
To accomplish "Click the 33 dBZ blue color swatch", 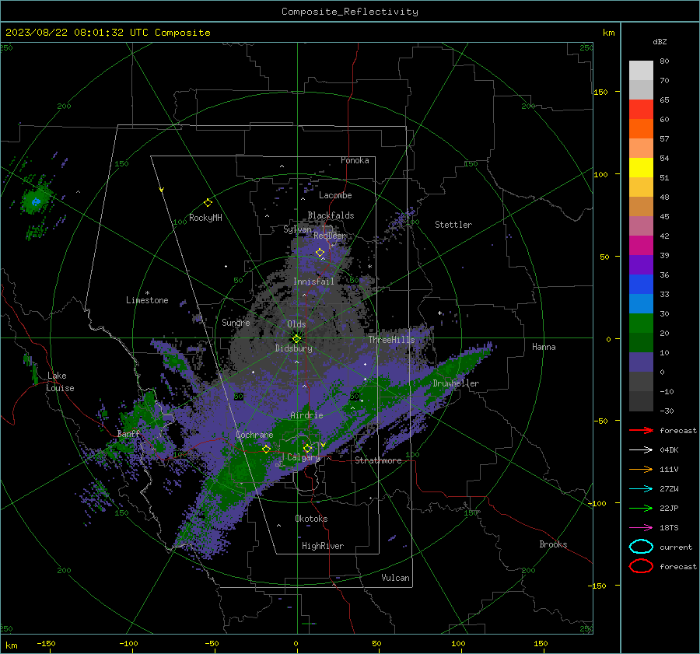I will coord(641,285).
